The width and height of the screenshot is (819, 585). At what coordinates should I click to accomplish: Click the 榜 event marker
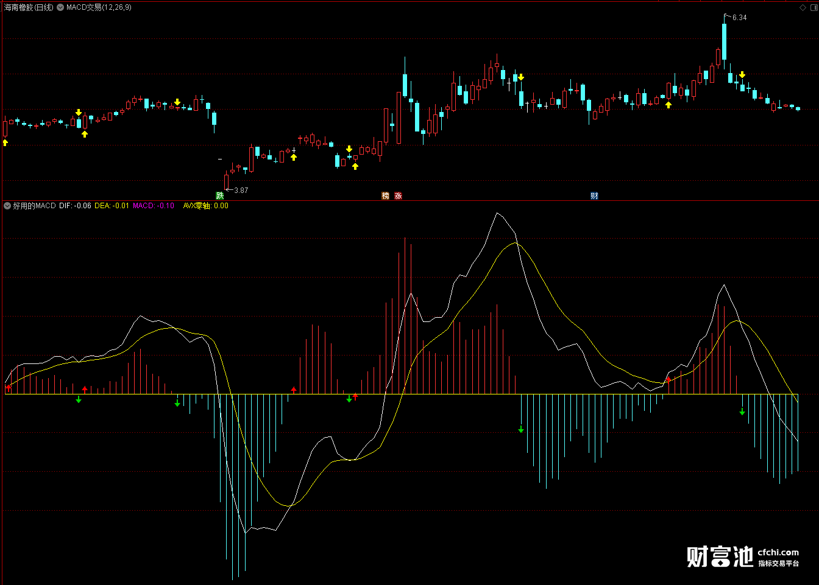[x=385, y=196]
